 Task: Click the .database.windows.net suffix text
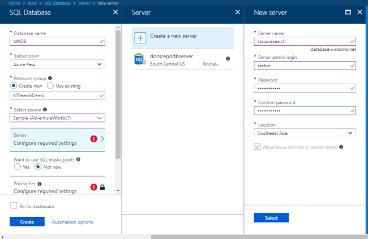pyautogui.click(x=332, y=49)
